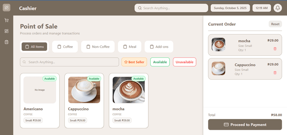Viewport: 287px width, 135px height.
Task: Click the Cashier title in the header
Action: (x=28, y=8)
